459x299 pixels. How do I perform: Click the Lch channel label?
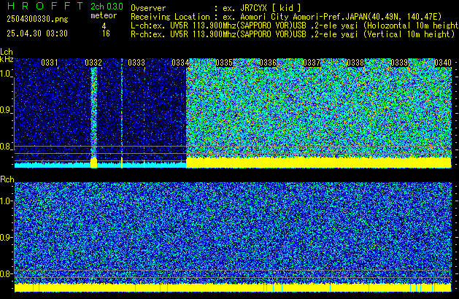[7, 52]
